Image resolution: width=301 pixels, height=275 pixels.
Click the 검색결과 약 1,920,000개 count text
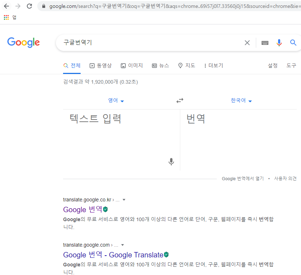tap(100, 82)
